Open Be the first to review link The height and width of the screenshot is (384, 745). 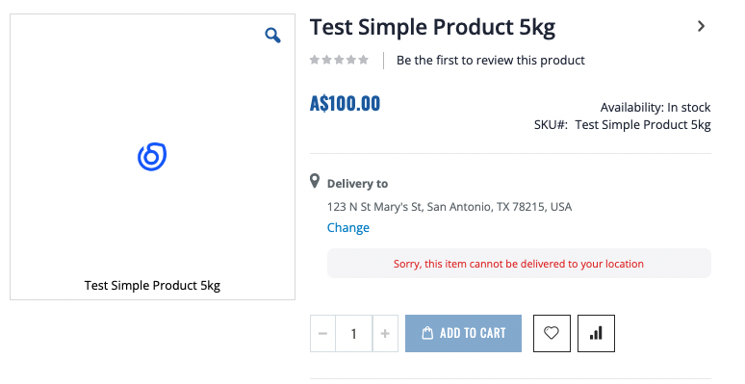click(491, 61)
